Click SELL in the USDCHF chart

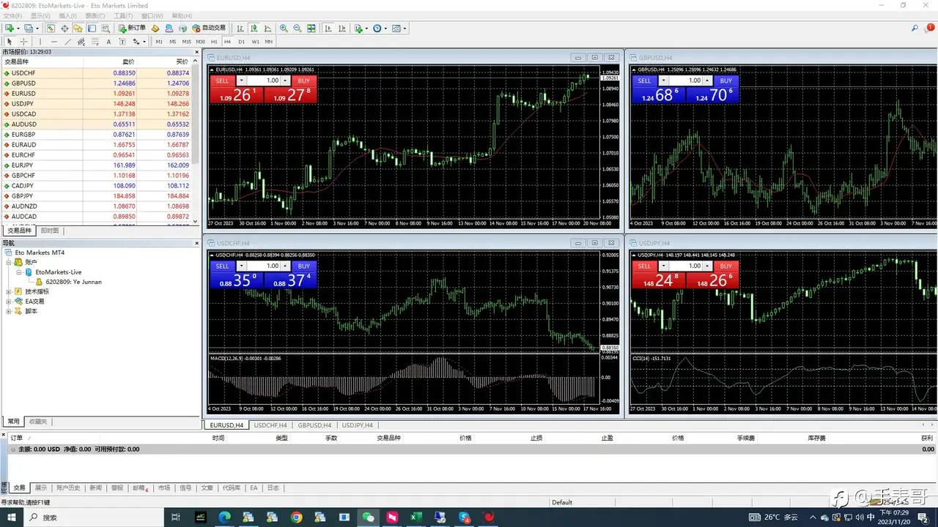222,266
